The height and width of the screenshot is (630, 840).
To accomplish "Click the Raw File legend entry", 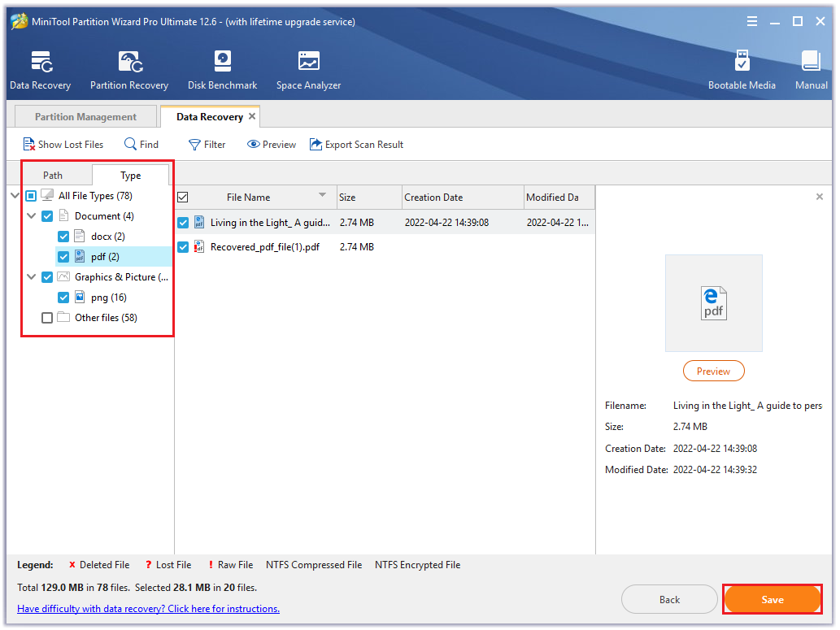I will (230, 565).
